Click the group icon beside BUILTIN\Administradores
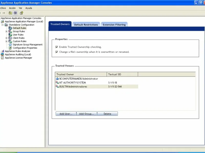 [57, 86]
